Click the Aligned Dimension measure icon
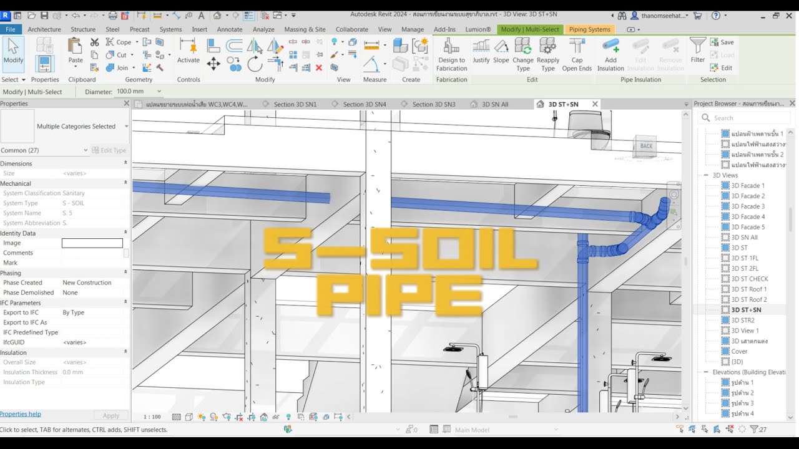799x449 pixels. (x=371, y=45)
